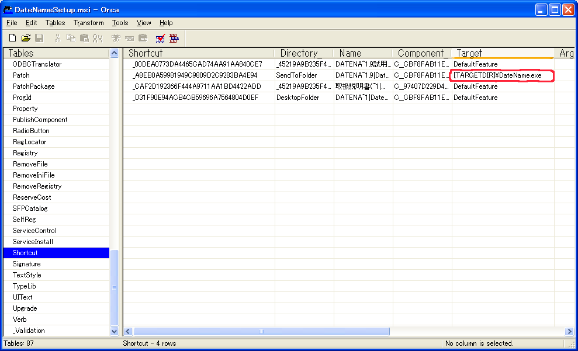
Task: Select the DesktopFolder directory cell
Action: [304, 98]
